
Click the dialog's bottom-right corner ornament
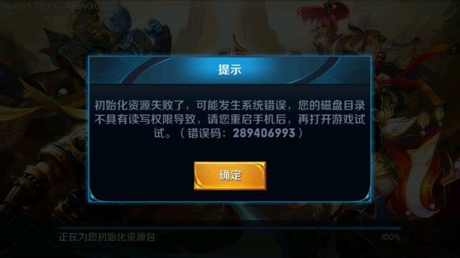365,196
